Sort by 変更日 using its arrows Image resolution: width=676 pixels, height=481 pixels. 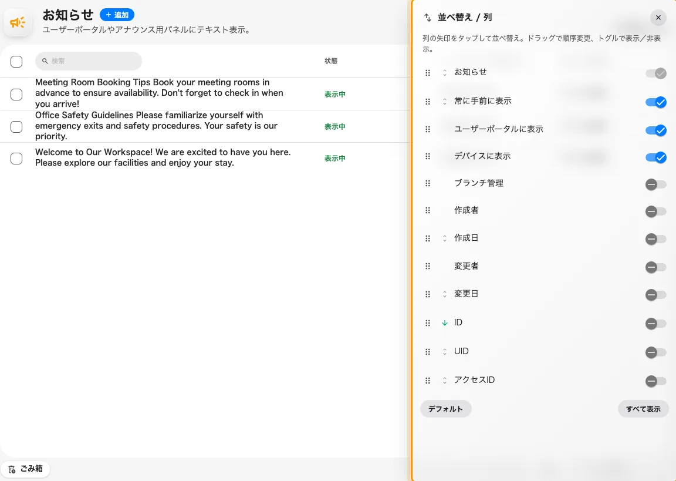[444, 294]
